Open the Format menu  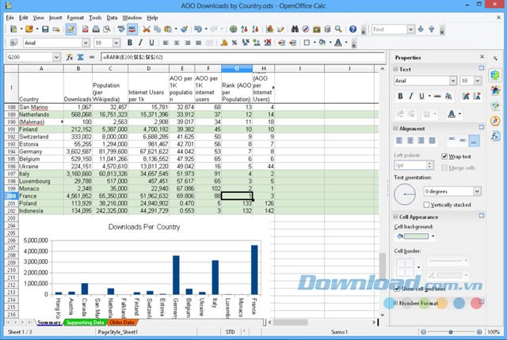click(75, 17)
